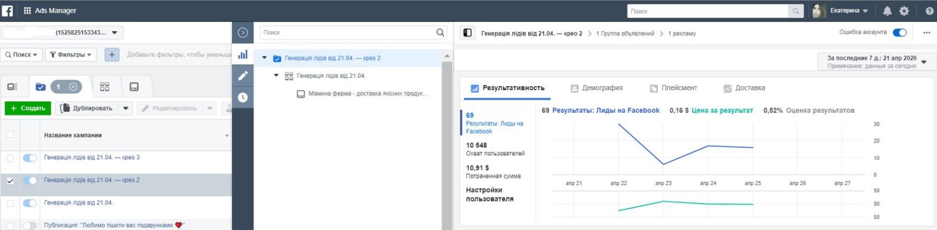937x230 pixels.
Task: Click the Редактировать button
Action: 169,109
